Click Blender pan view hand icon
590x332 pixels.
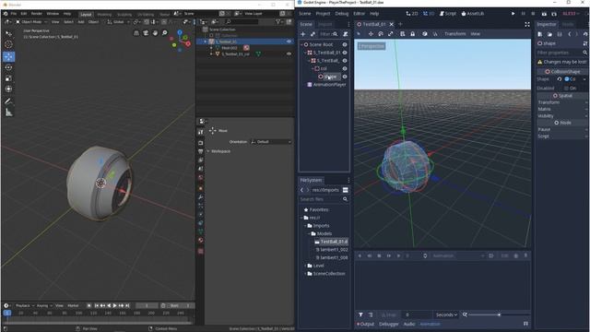155,33
